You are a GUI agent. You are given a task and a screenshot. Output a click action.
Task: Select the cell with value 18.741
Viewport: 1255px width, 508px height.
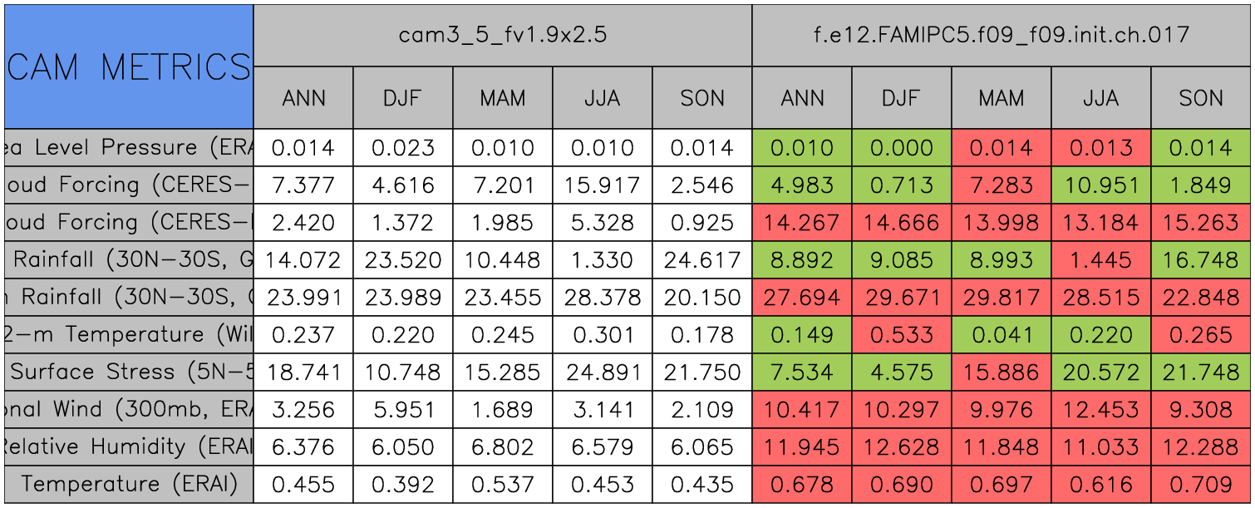[x=303, y=372]
